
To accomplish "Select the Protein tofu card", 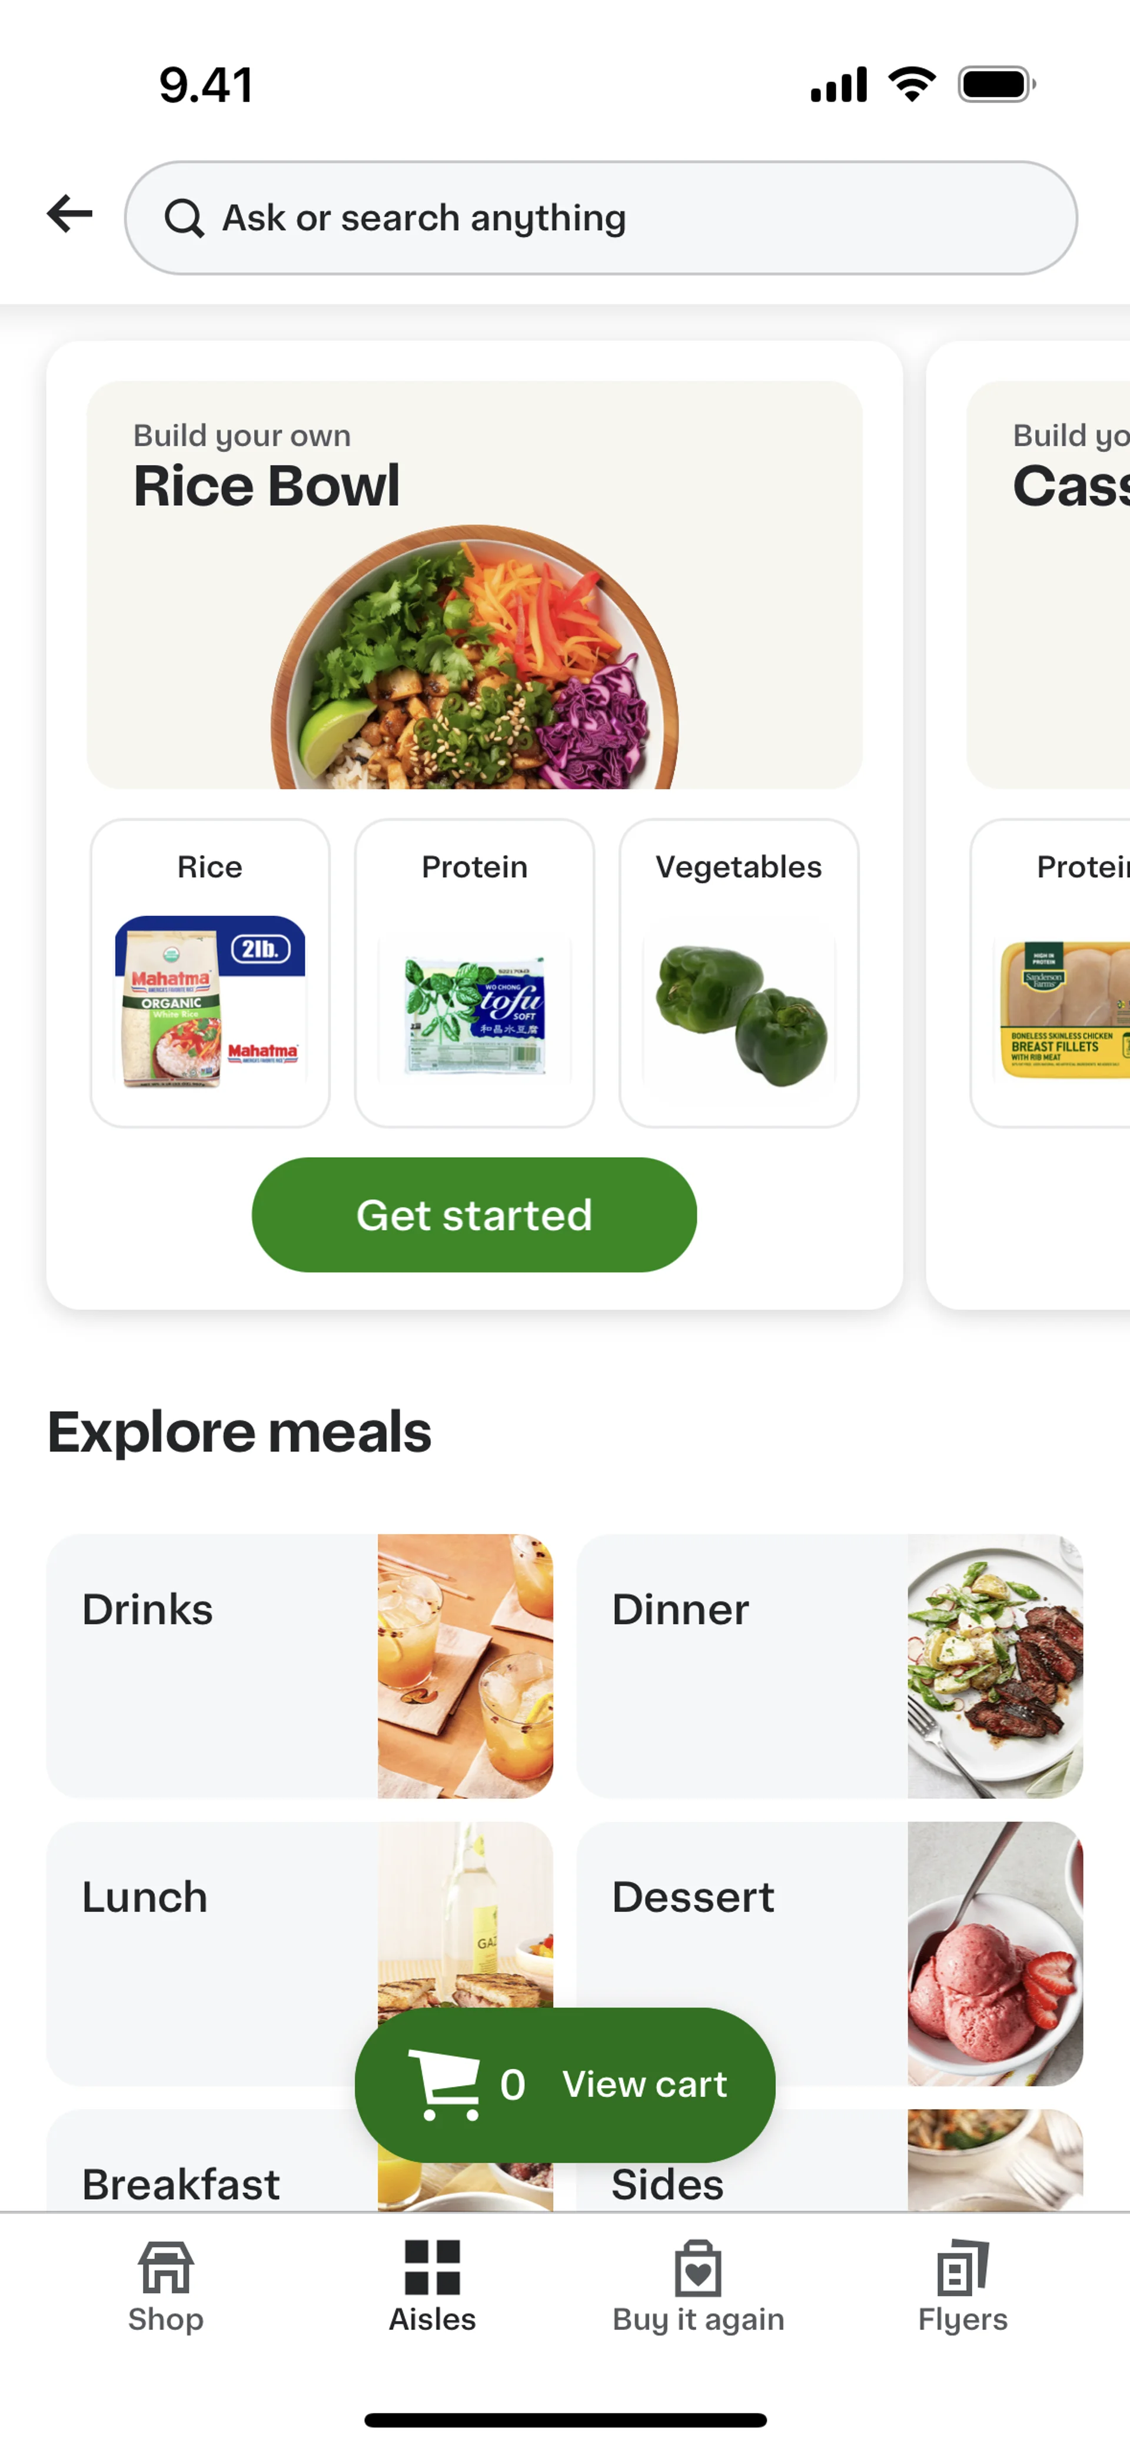I will pos(474,973).
